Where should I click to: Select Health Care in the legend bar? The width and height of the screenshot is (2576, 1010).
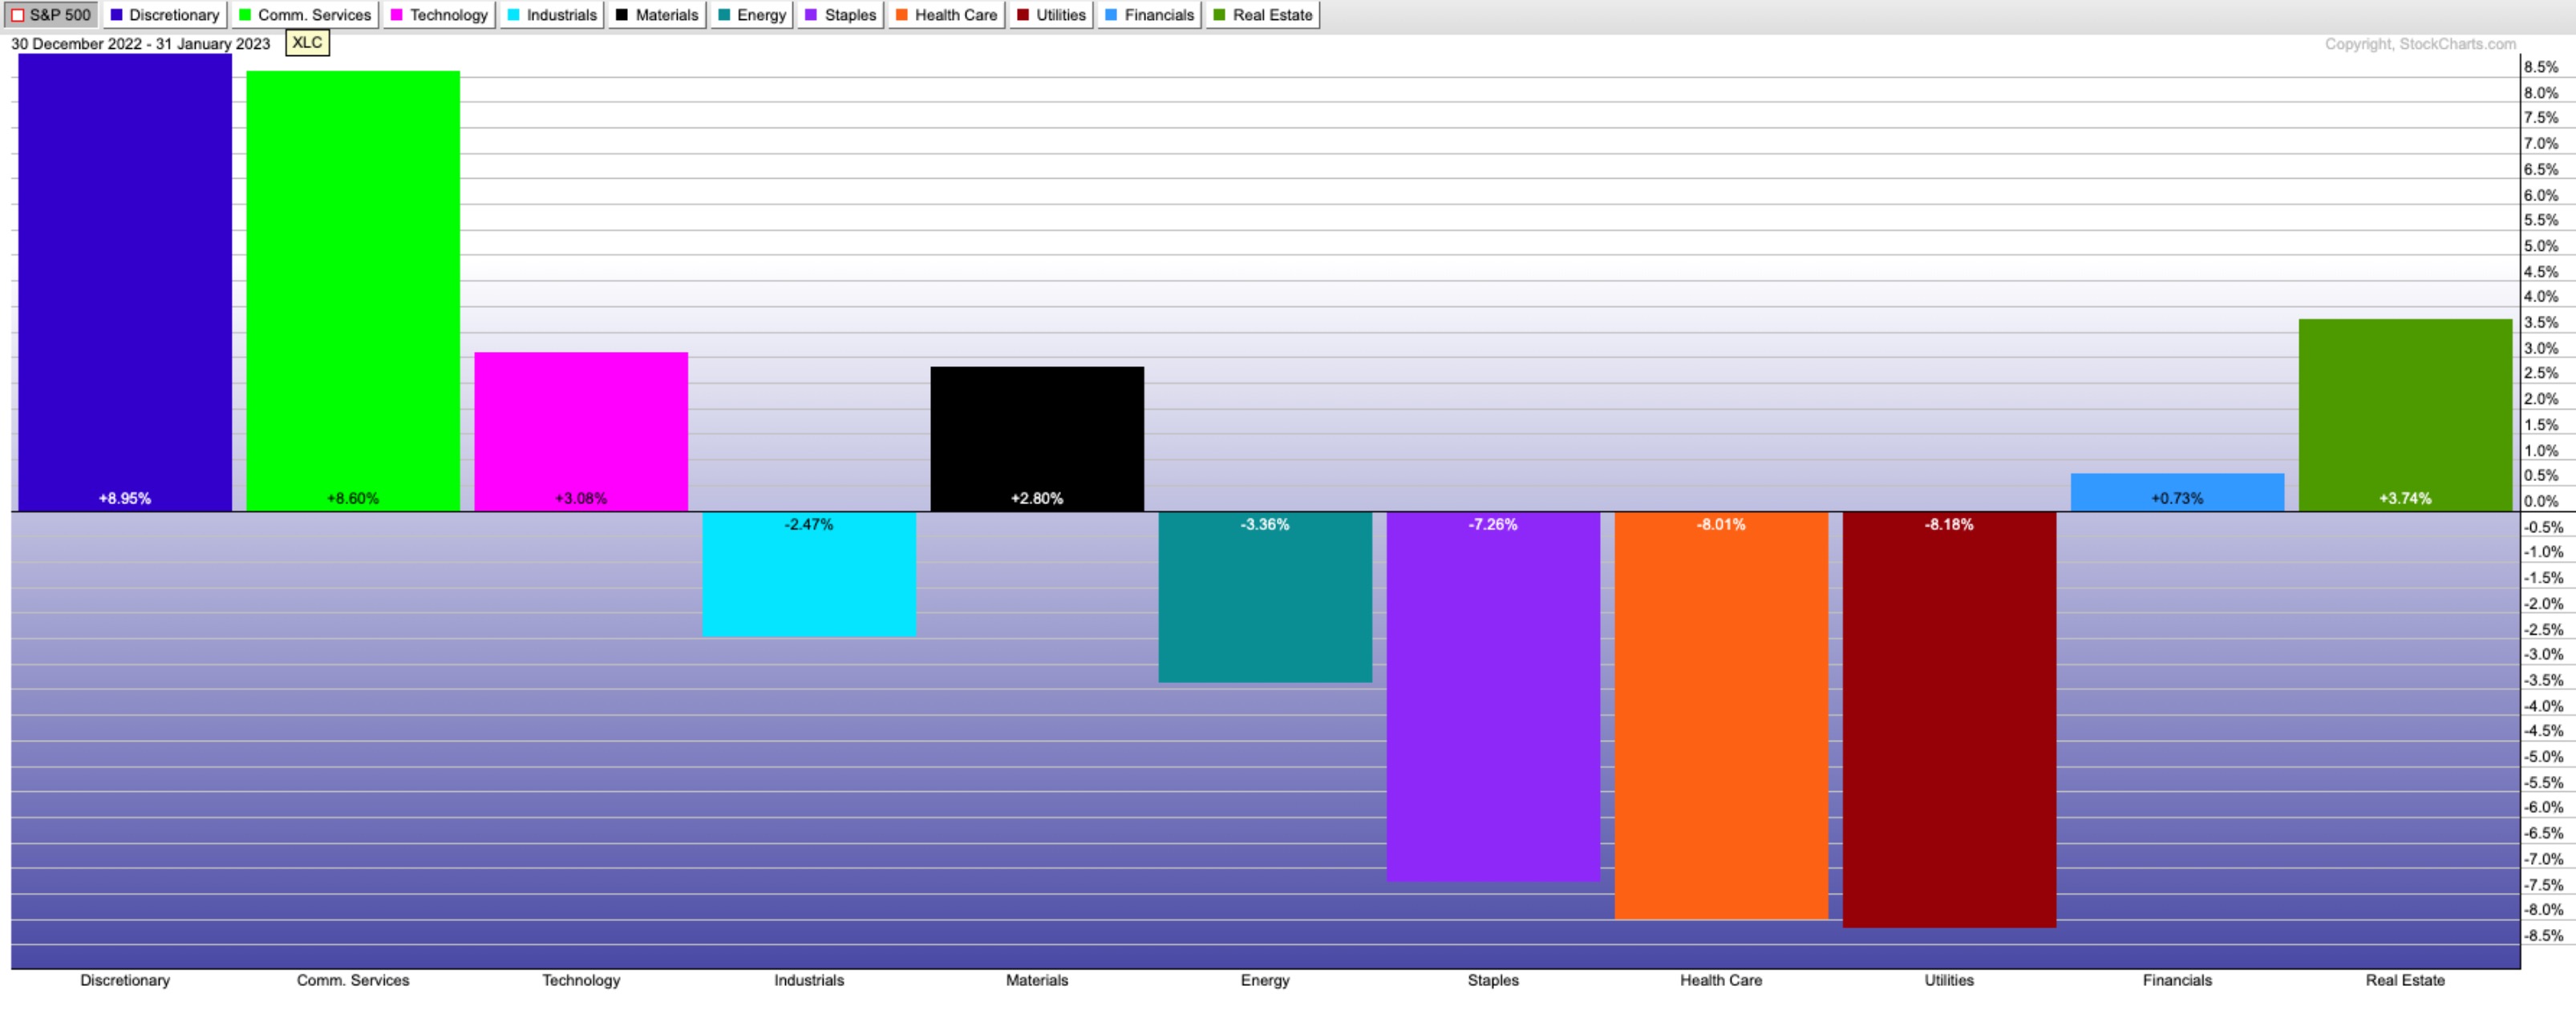click(946, 15)
